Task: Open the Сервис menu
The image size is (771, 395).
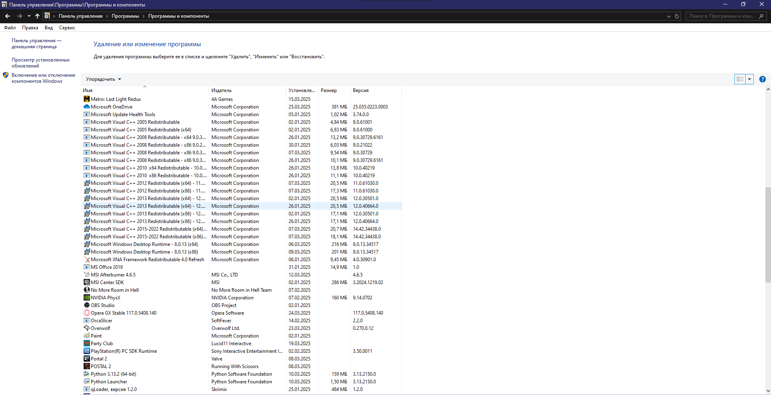Action: (67, 28)
